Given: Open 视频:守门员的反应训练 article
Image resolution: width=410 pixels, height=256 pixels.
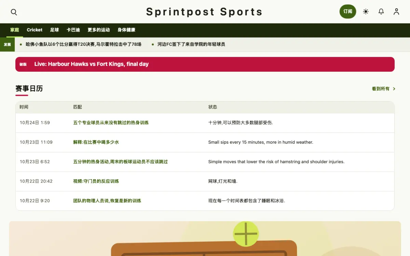Looking at the screenshot, I should point(96,181).
